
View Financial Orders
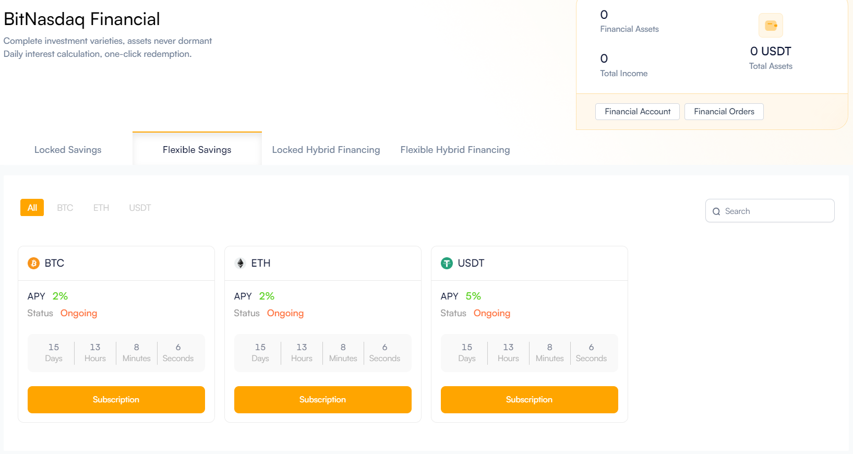[724, 112]
